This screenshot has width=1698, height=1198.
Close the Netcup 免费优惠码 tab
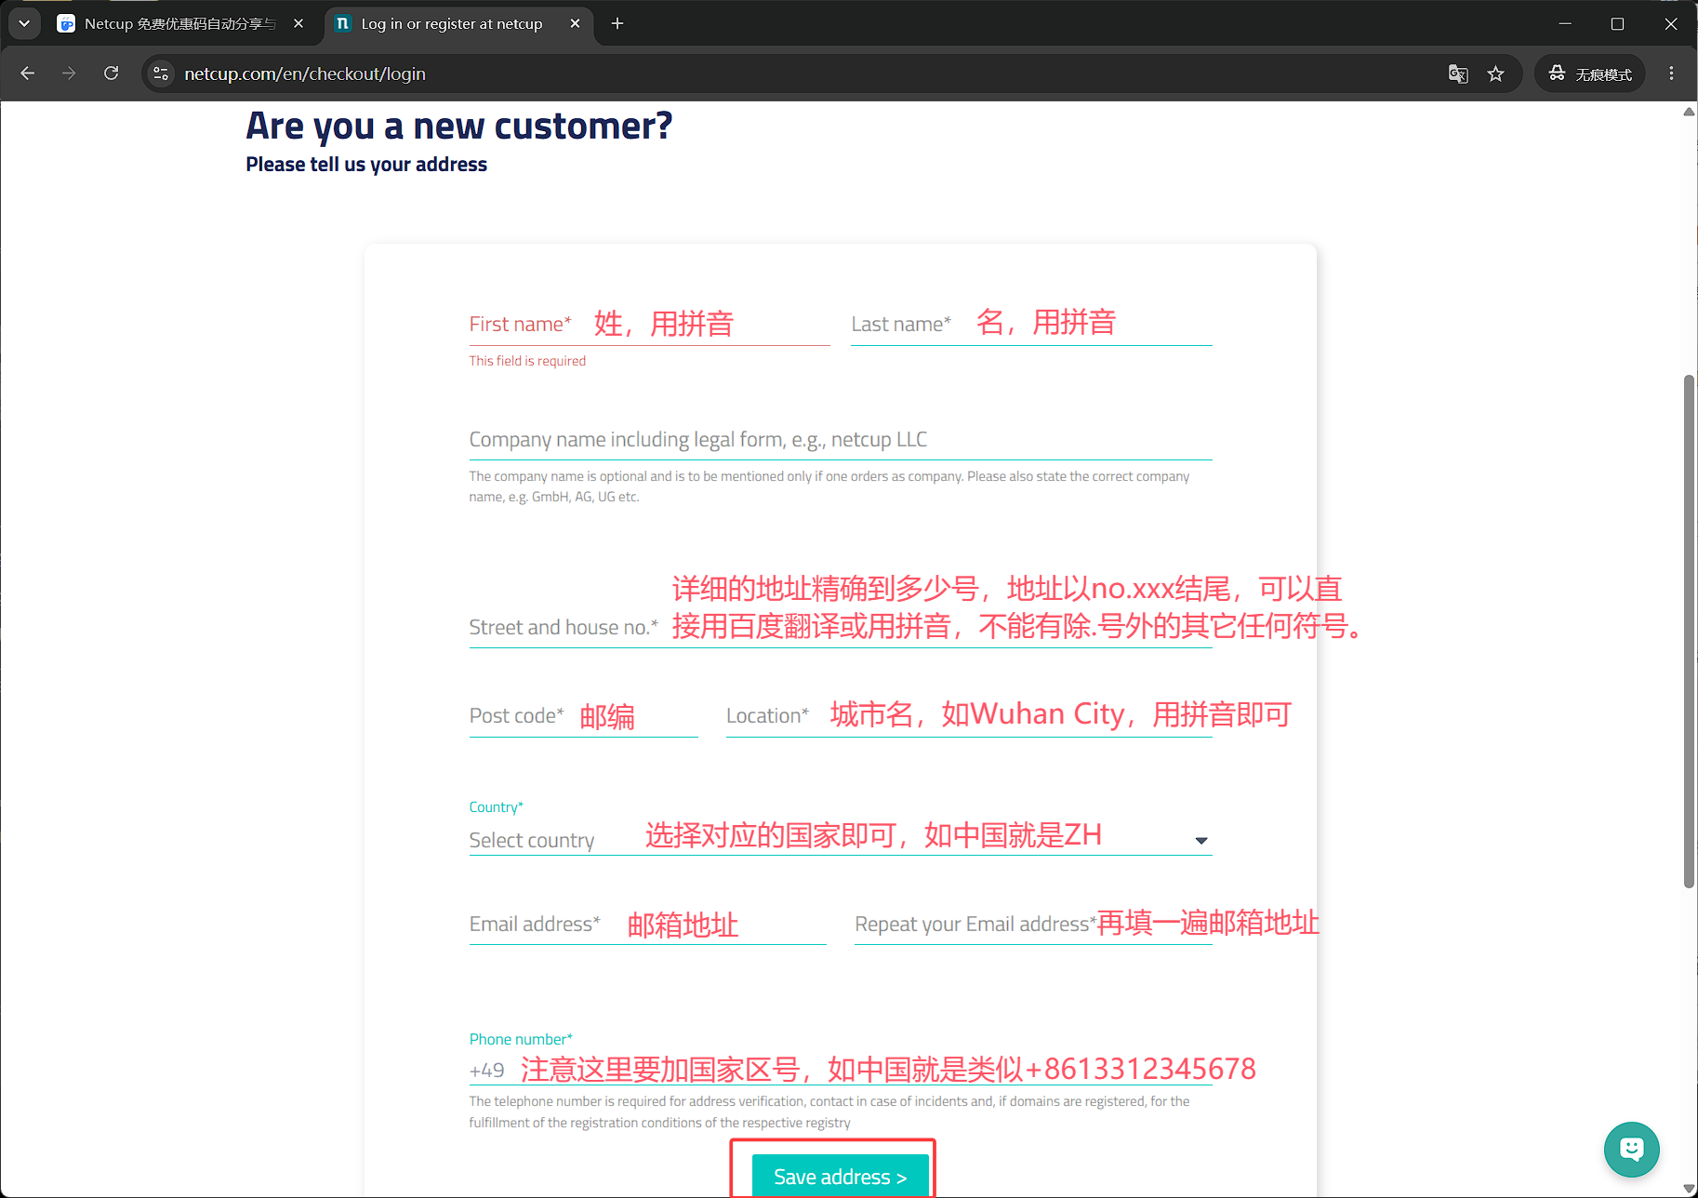pos(298,23)
